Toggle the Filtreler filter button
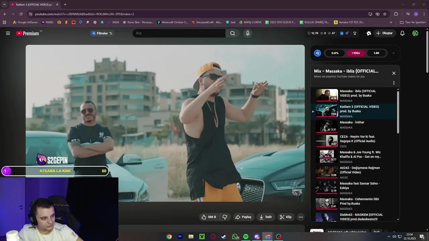429x241 pixels. pos(102,33)
